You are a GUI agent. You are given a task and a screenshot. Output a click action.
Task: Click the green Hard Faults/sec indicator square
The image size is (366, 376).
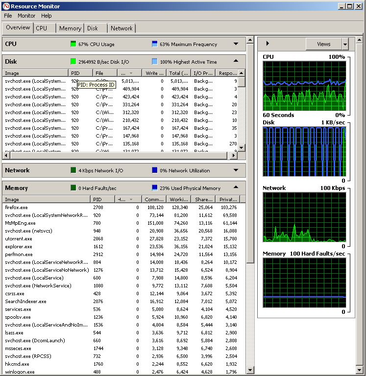73,188
